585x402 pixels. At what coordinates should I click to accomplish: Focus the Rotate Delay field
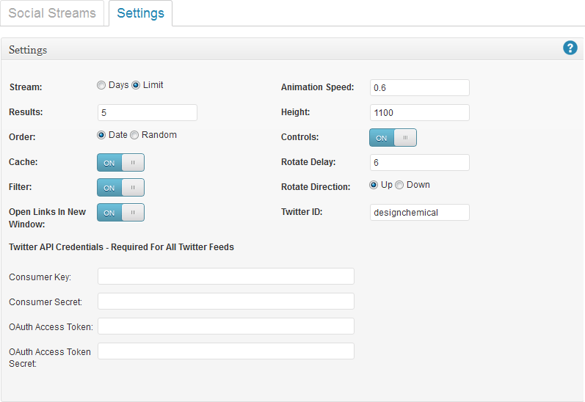click(420, 163)
